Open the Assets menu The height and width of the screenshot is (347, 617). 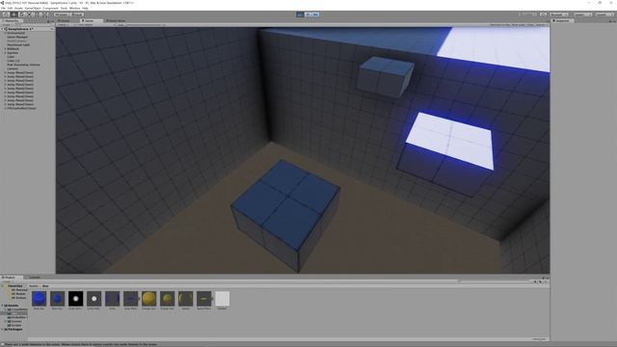click(x=18, y=8)
